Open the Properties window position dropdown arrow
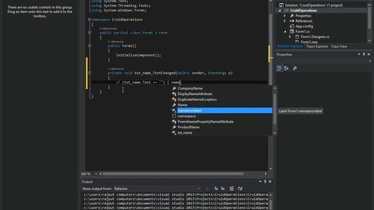 [x=359, y=54]
